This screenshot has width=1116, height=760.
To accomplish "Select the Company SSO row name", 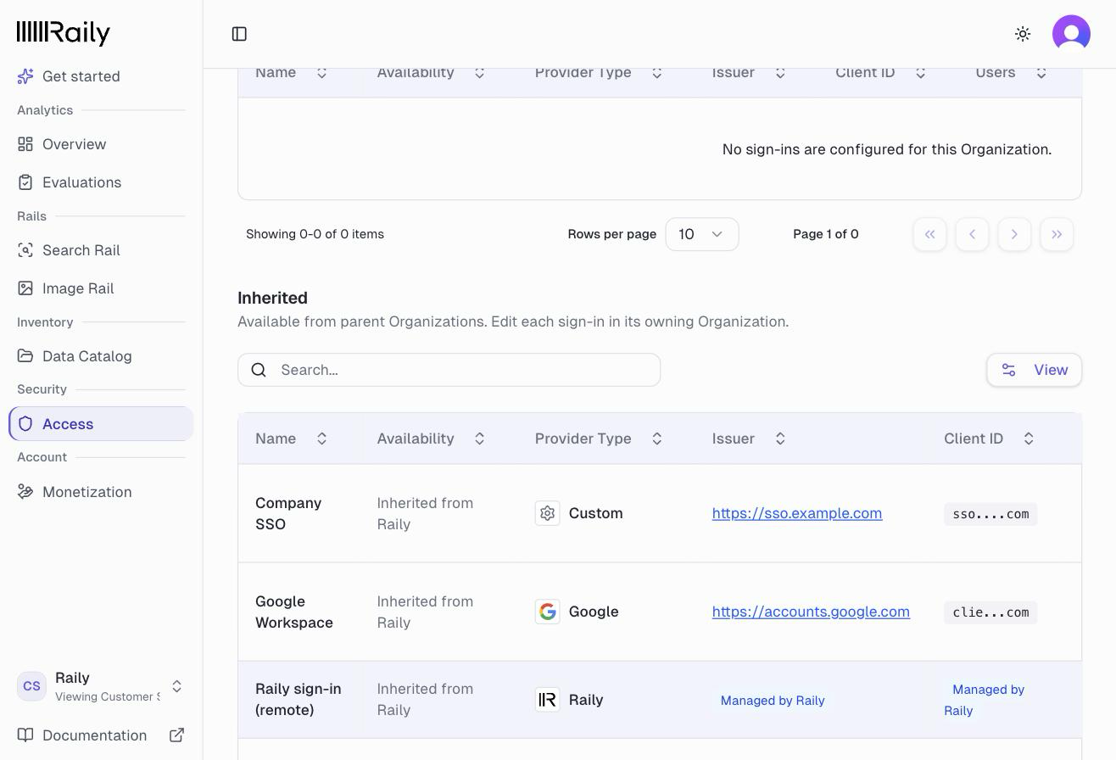I will pyautogui.click(x=288, y=513).
